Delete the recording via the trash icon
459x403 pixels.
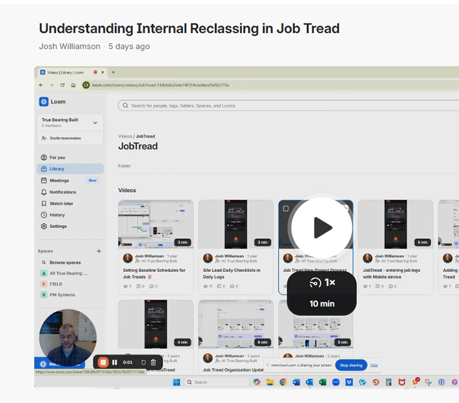coord(153,362)
